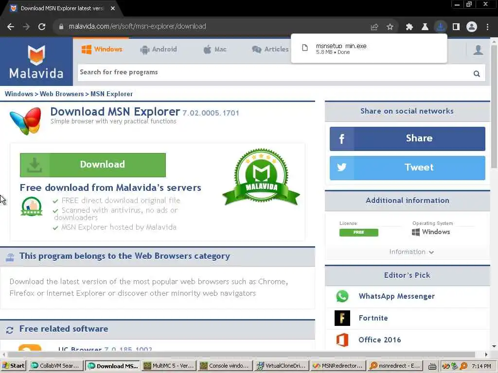
Task: Select the Mac platform tab
Action: (214, 49)
